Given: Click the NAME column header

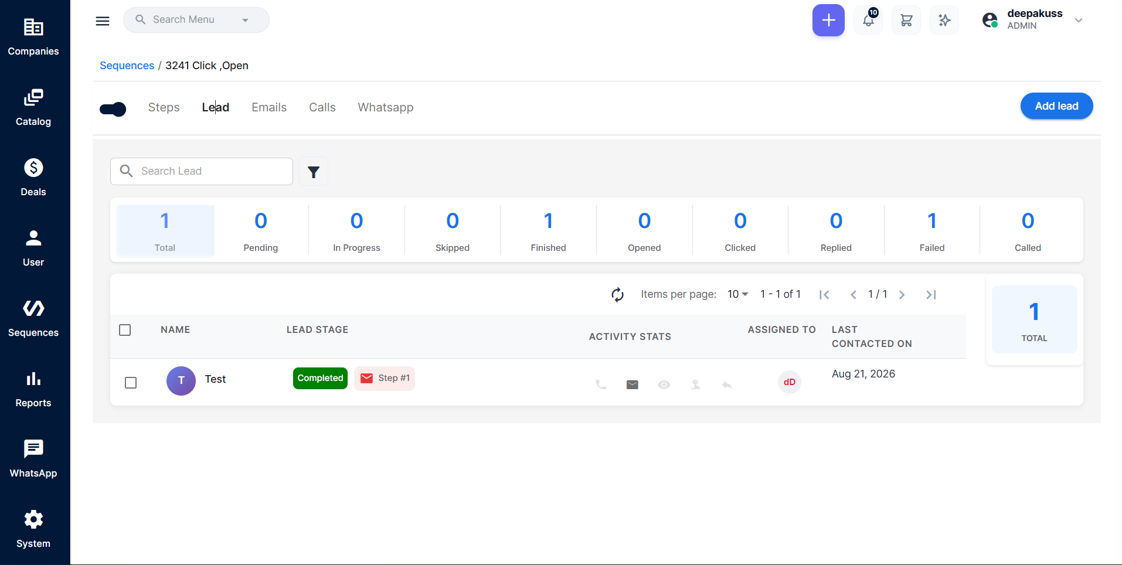Looking at the screenshot, I should [175, 330].
